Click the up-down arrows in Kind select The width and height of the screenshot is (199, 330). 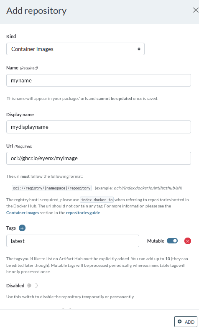[139, 49]
